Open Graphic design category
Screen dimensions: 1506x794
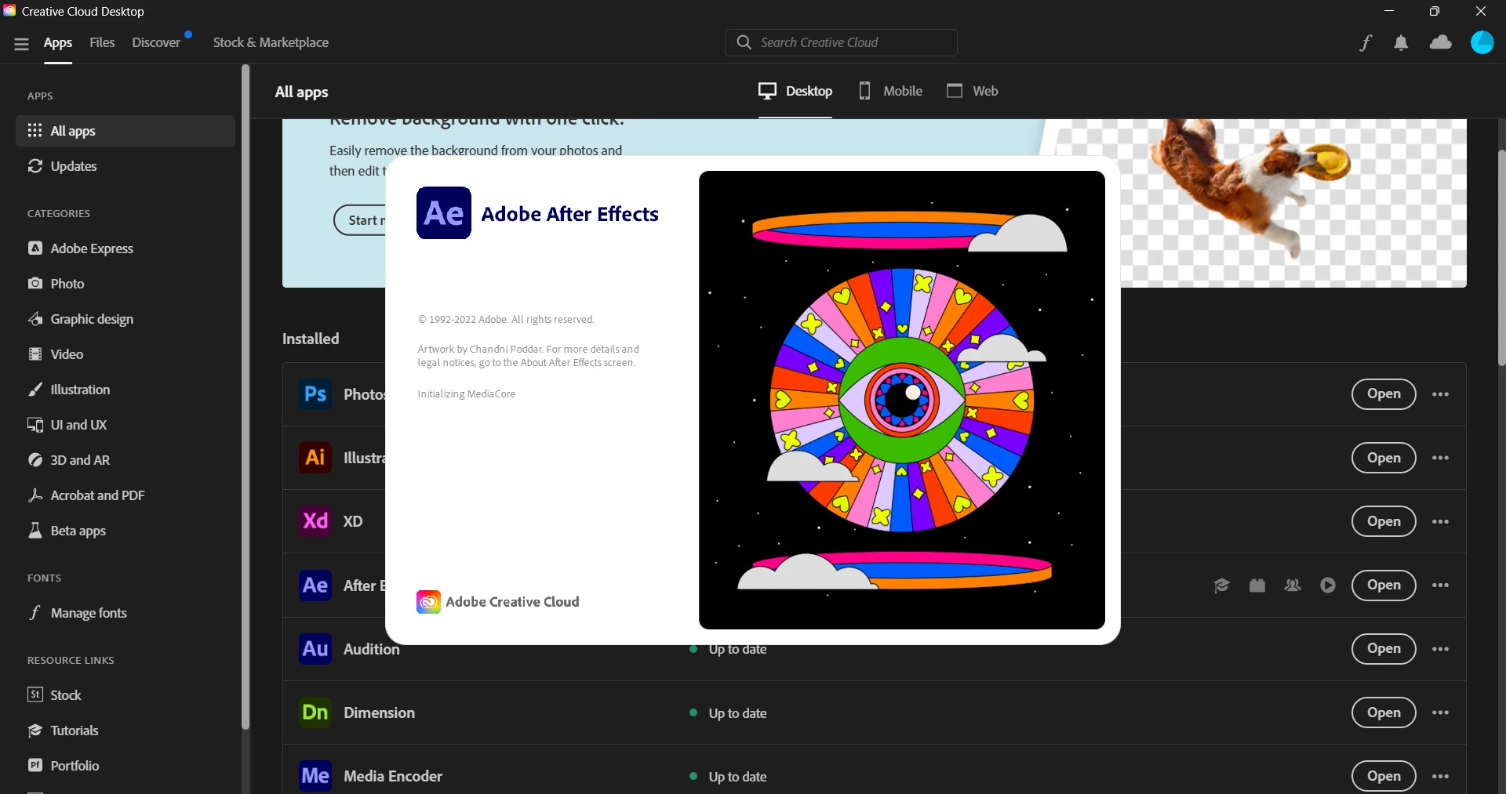click(x=125, y=319)
